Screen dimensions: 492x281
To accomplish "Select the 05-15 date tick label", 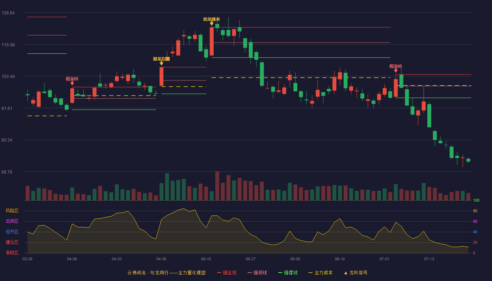I will click(x=206, y=259).
